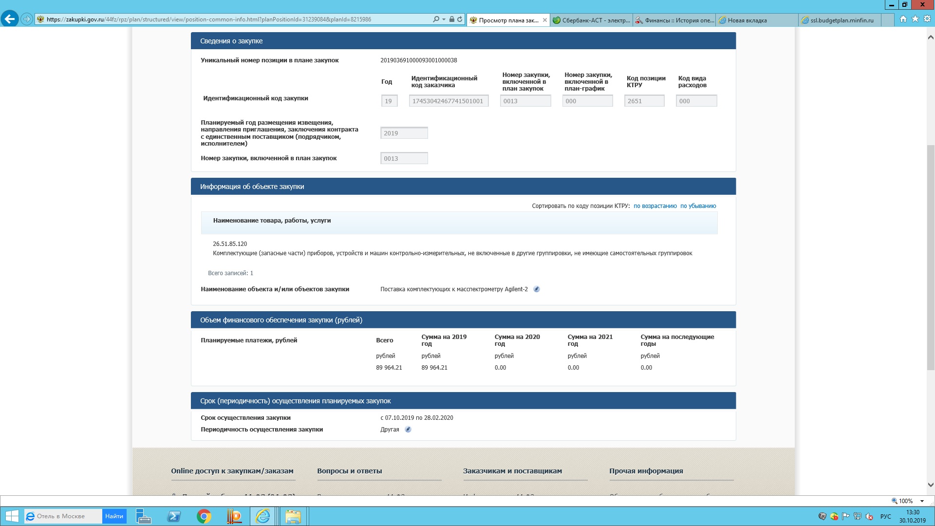This screenshot has height=526, width=935.
Task: Click the vertical scrollbar up arrow
Action: (x=931, y=37)
